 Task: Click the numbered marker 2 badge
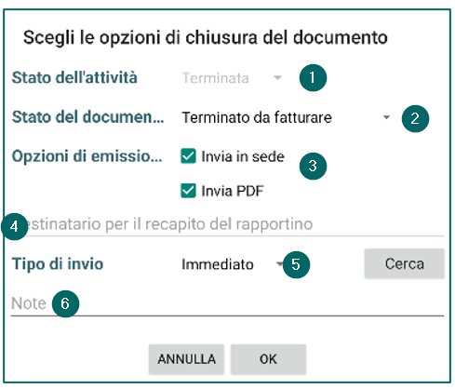coord(415,118)
